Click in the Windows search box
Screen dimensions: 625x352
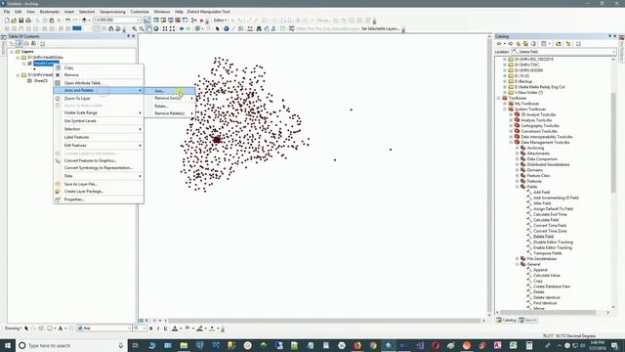(71, 345)
